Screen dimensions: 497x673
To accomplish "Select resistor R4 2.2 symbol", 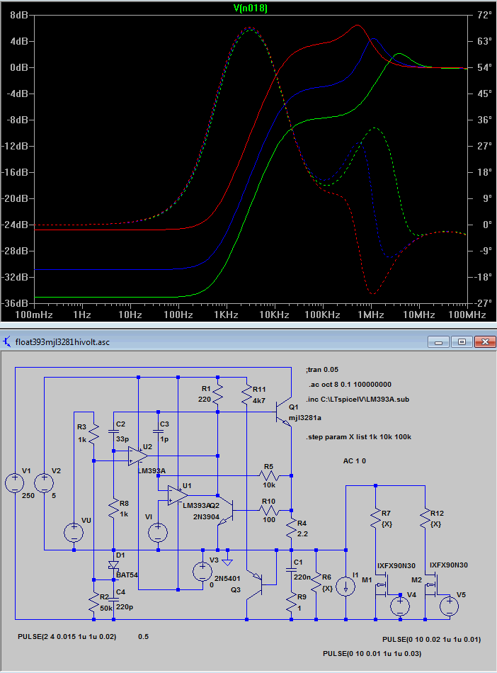I will (291, 528).
